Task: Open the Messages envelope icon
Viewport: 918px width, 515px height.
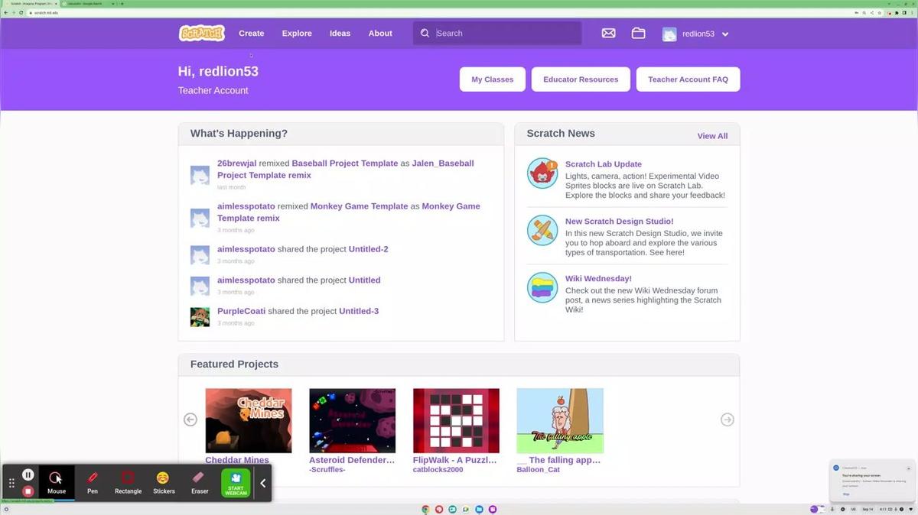Action: point(608,34)
